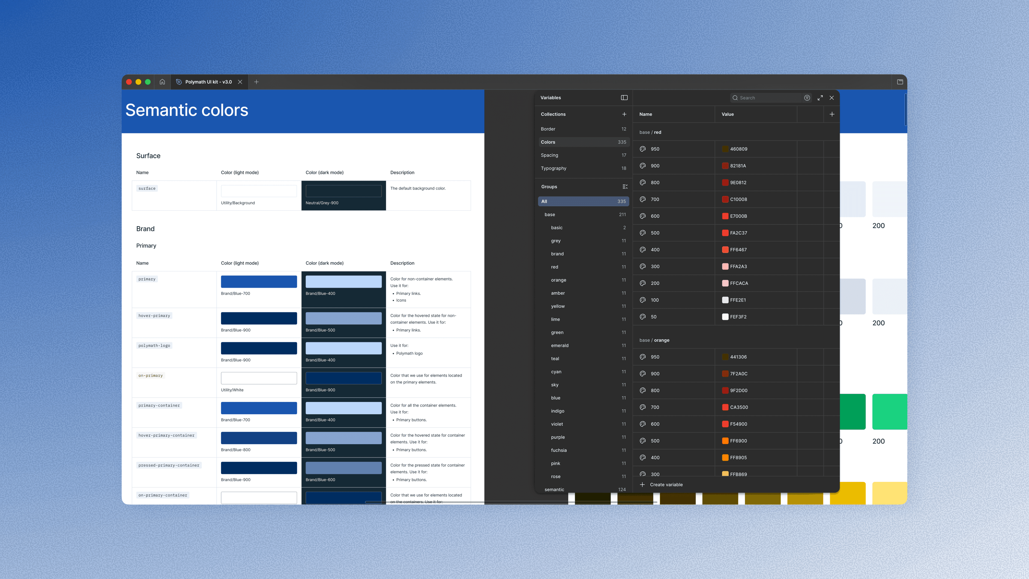The height and width of the screenshot is (579, 1029).
Task: Toggle the Variables sidebar panel icon
Action: tap(624, 97)
